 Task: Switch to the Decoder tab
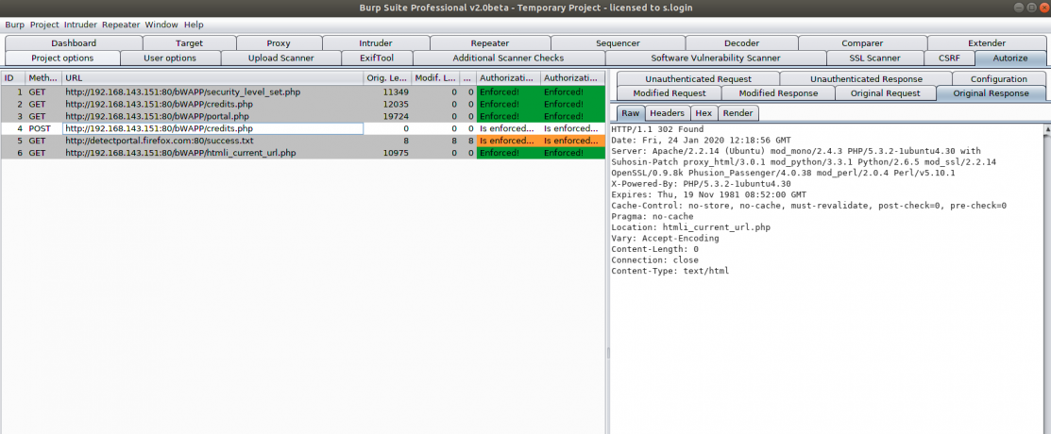[x=741, y=42]
